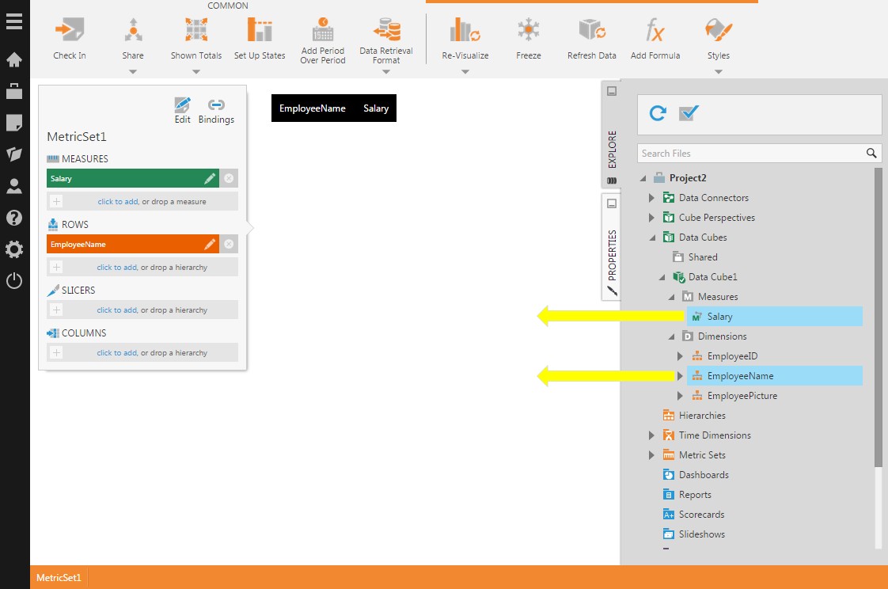
Task: Click the refresh icon in the Explore panel
Action: (658, 113)
